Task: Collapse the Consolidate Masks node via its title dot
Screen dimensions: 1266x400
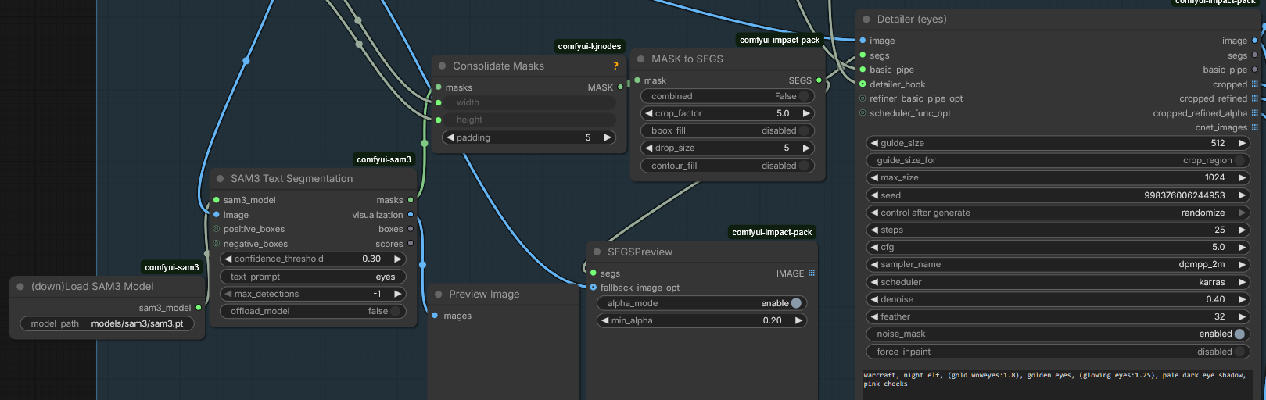Action: (x=442, y=66)
